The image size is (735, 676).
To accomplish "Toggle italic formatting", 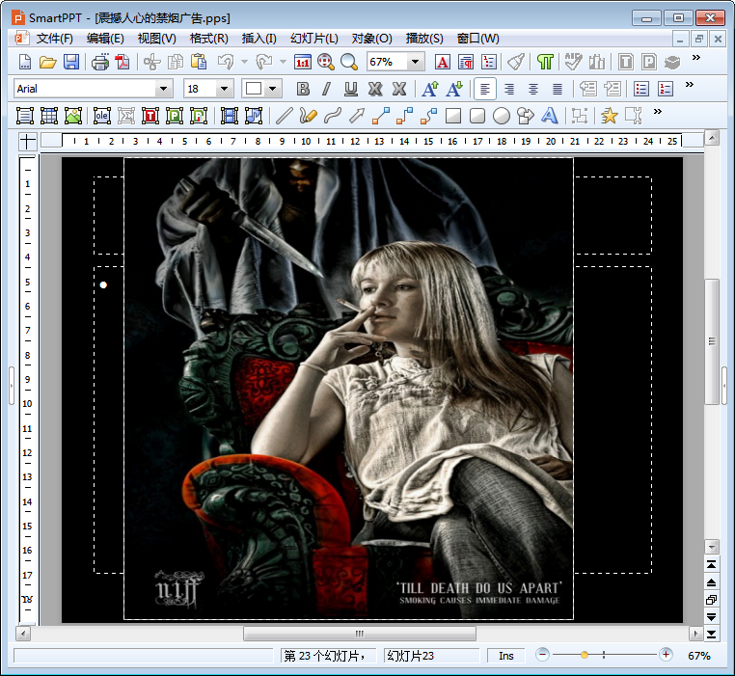I will click(327, 89).
